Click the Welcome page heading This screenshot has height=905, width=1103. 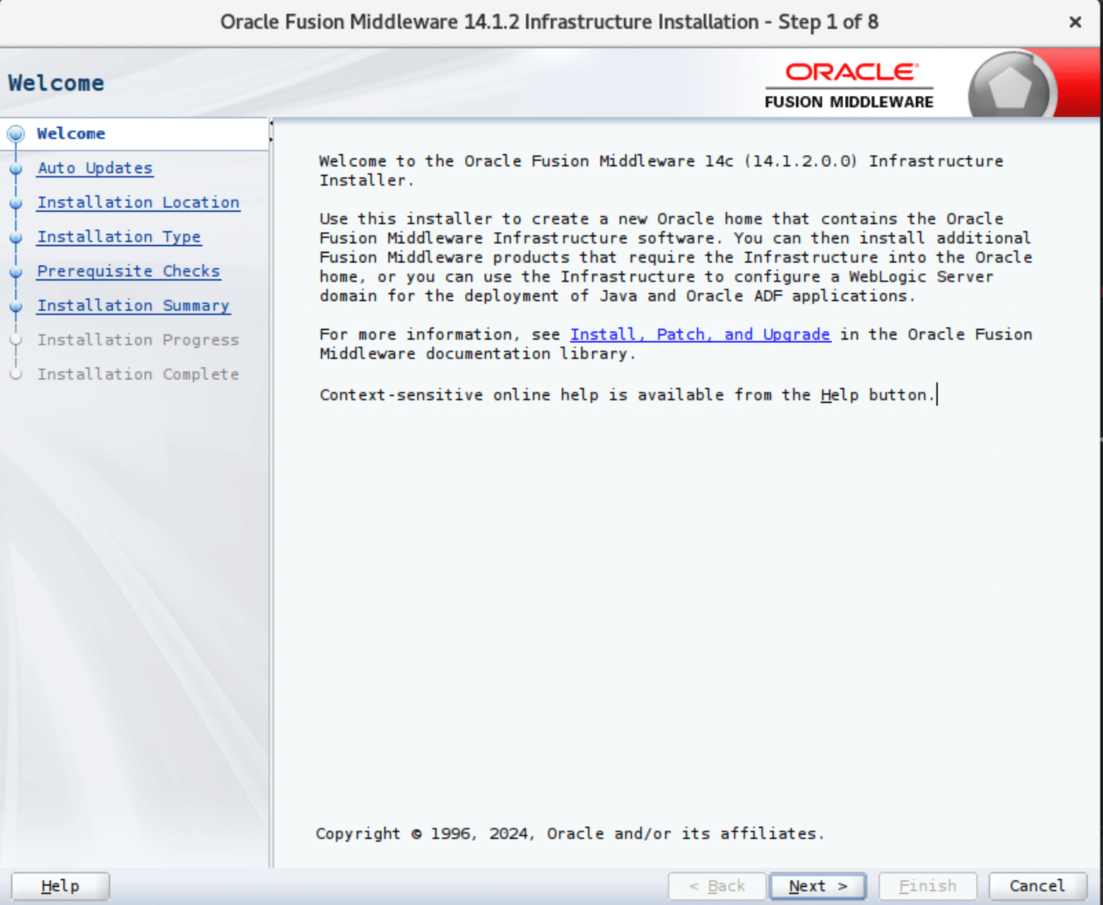click(x=56, y=83)
